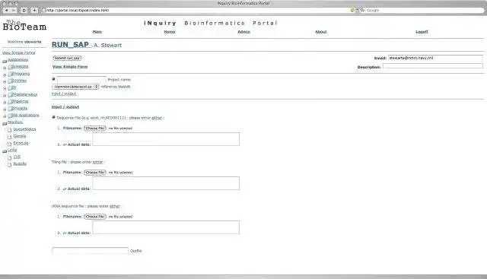Focus the Email input field
Image resolution: width=487 pixels, height=279 pixels.
point(435,58)
